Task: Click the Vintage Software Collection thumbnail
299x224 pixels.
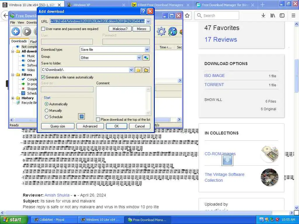Action: [270, 177]
